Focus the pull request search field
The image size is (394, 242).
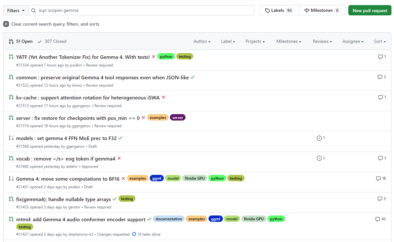[x=141, y=10]
